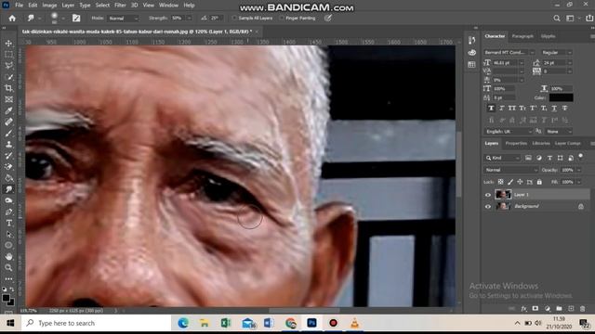Toggle Faux Bold in Character panel

point(491,109)
